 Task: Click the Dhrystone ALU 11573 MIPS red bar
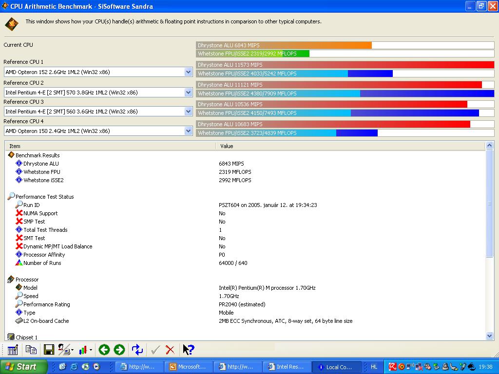click(345, 65)
